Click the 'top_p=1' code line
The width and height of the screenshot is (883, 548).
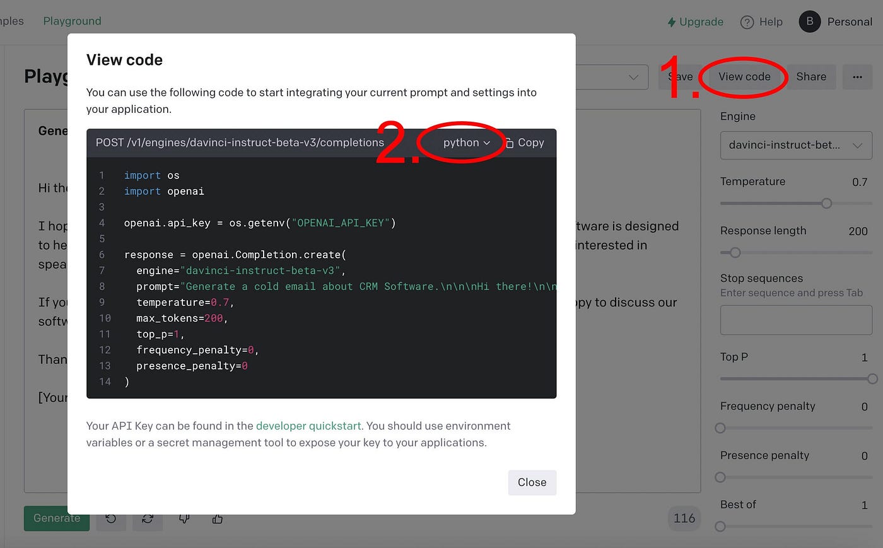tap(160, 334)
